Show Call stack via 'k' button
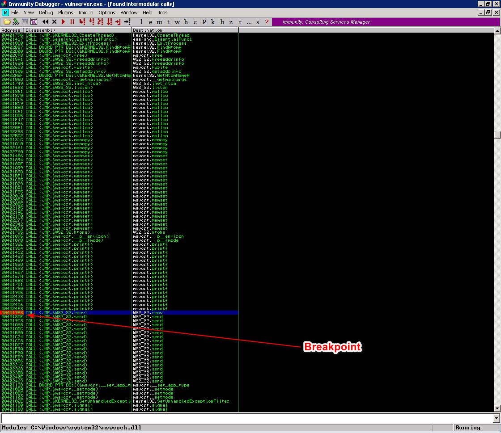This screenshot has height=433, width=501. point(213,22)
